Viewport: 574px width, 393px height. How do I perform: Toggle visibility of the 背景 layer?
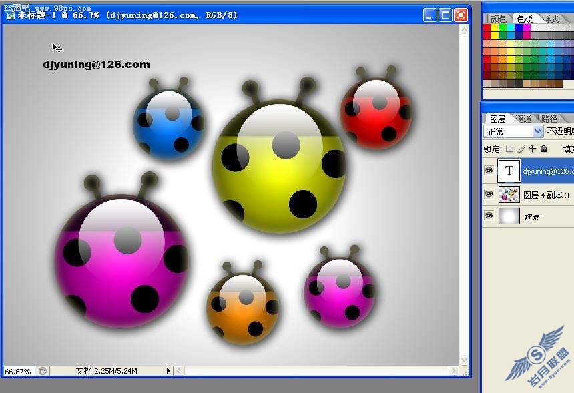[489, 215]
